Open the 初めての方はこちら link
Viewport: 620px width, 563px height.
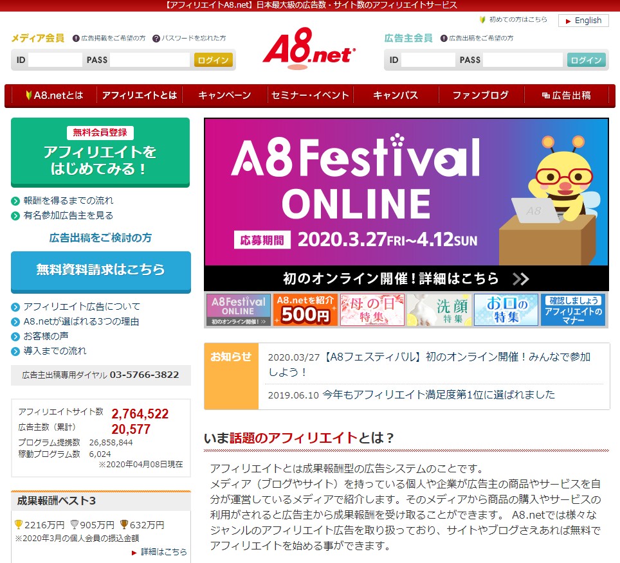pos(518,19)
